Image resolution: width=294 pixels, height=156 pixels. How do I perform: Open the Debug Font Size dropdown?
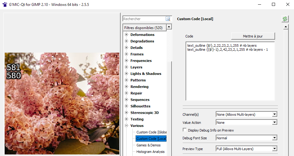[246, 138]
